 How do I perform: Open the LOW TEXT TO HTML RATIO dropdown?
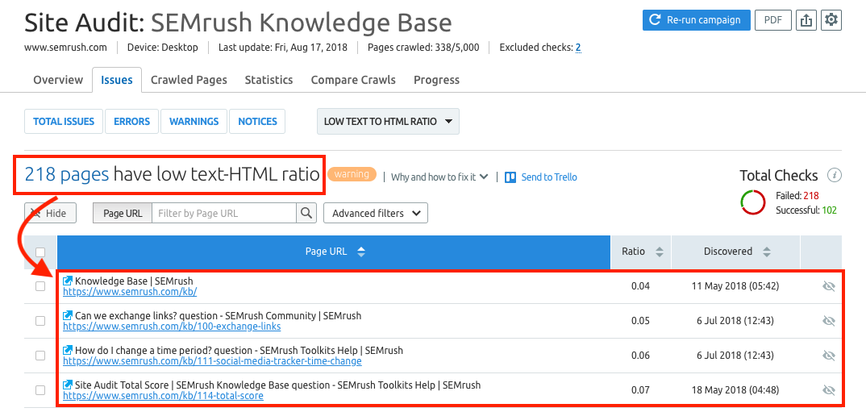(x=388, y=122)
